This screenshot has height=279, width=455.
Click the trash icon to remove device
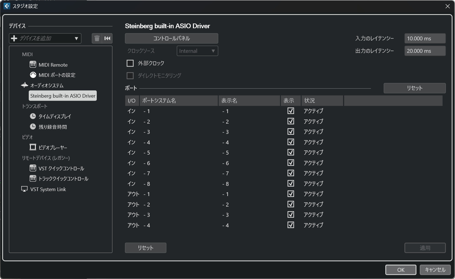(x=97, y=38)
